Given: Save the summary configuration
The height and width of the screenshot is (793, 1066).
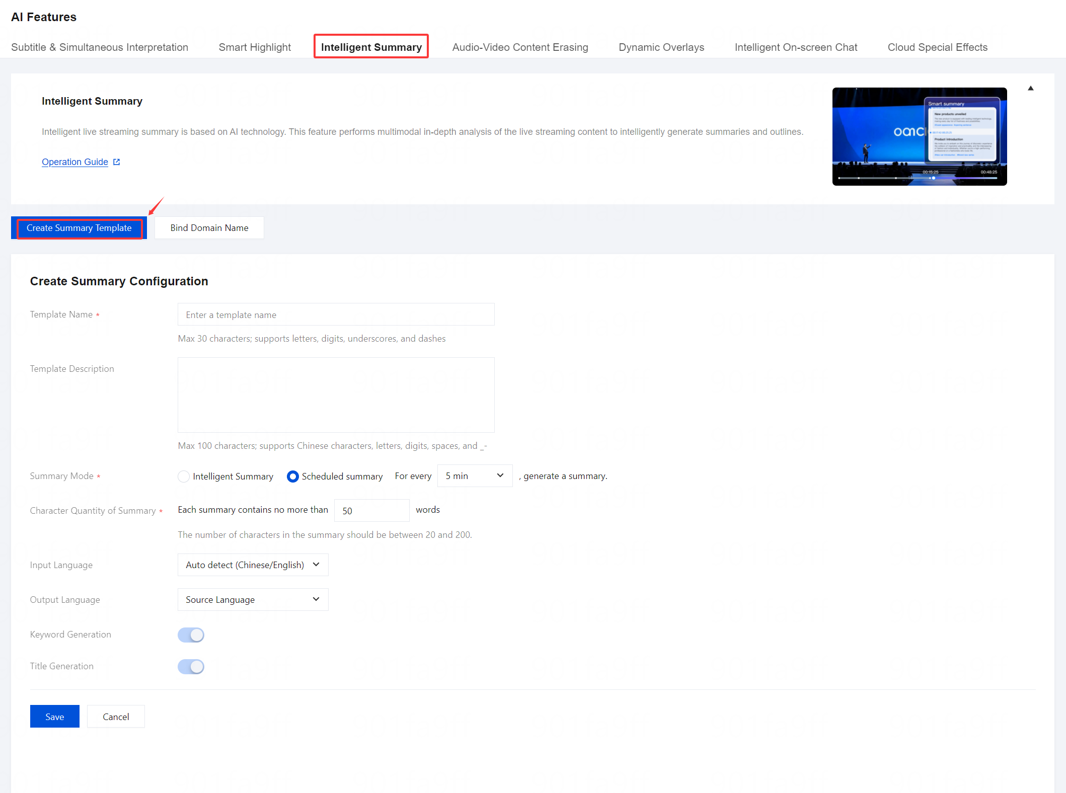Looking at the screenshot, I should pos(54,717).
